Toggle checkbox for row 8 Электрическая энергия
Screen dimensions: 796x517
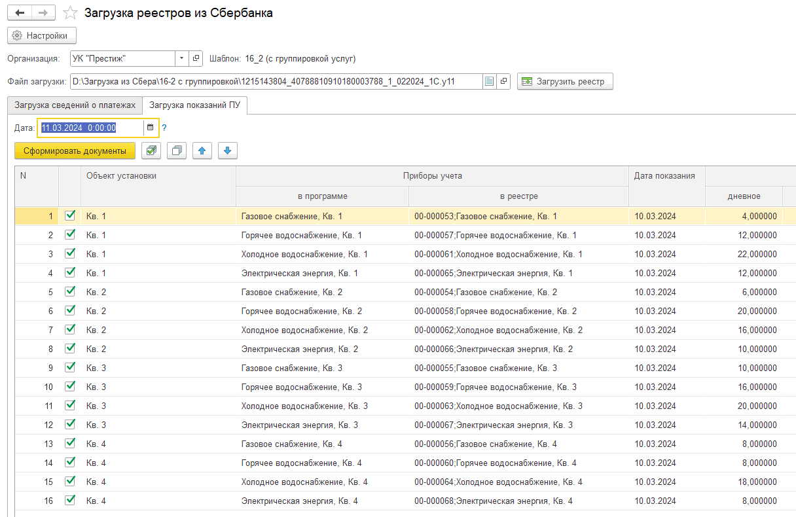[x=70, y=348]
